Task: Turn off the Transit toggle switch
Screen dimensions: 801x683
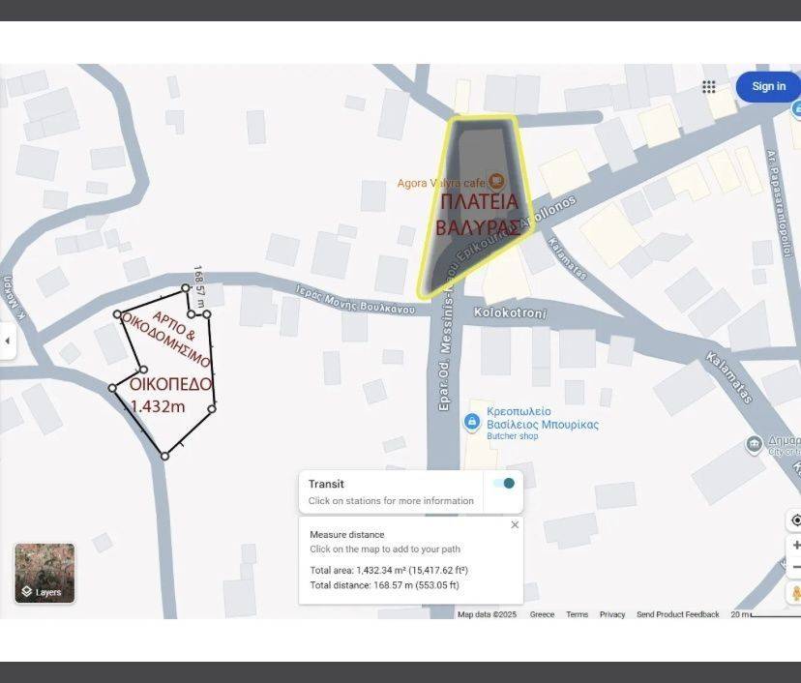Action: (503, 484)
